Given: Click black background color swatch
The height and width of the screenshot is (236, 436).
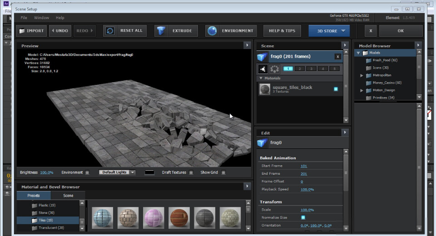Looking at the screenshot, I should coord(149,172).
